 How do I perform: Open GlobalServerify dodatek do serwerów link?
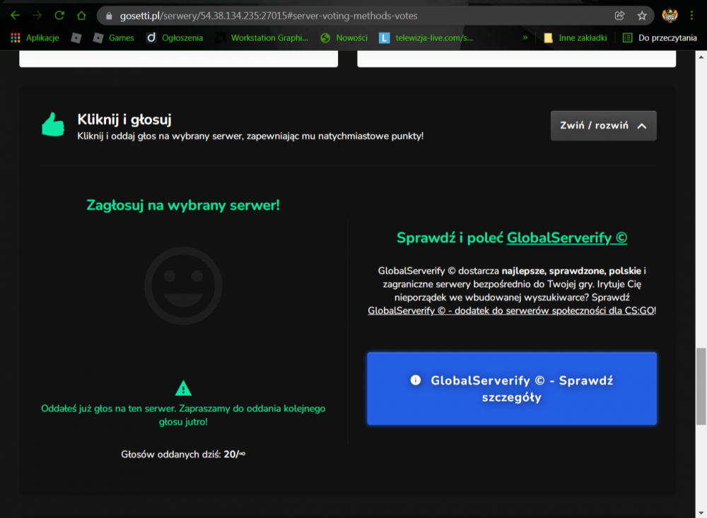[x=511, y=311]
